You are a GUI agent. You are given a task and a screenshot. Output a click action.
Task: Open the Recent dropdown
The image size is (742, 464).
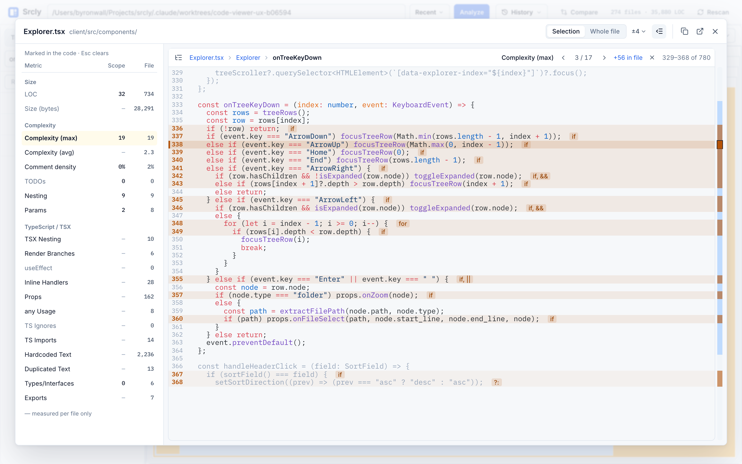pyautogui.click(x=429, y=12)
